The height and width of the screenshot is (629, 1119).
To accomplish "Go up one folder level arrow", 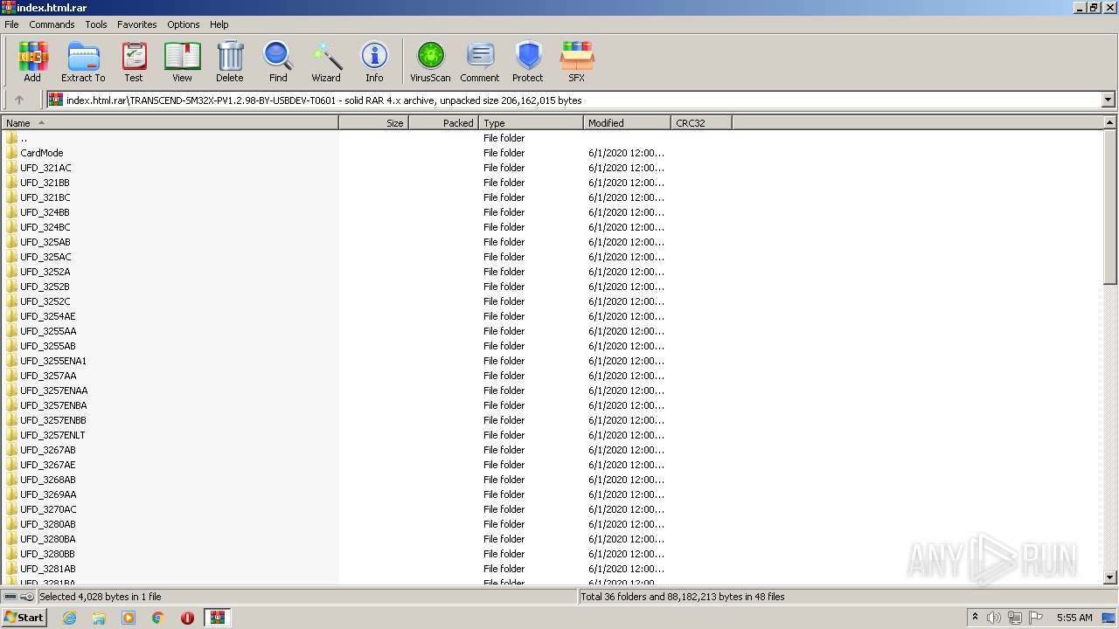I will 19,100.
